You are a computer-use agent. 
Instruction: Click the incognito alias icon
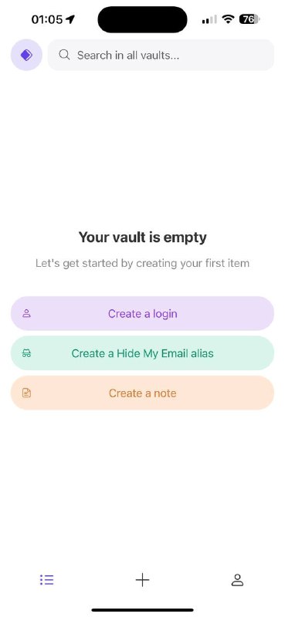pyautogui.click(x=26, y=353)
